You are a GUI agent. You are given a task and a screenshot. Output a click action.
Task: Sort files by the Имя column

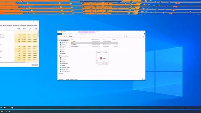tap(72, 39)
